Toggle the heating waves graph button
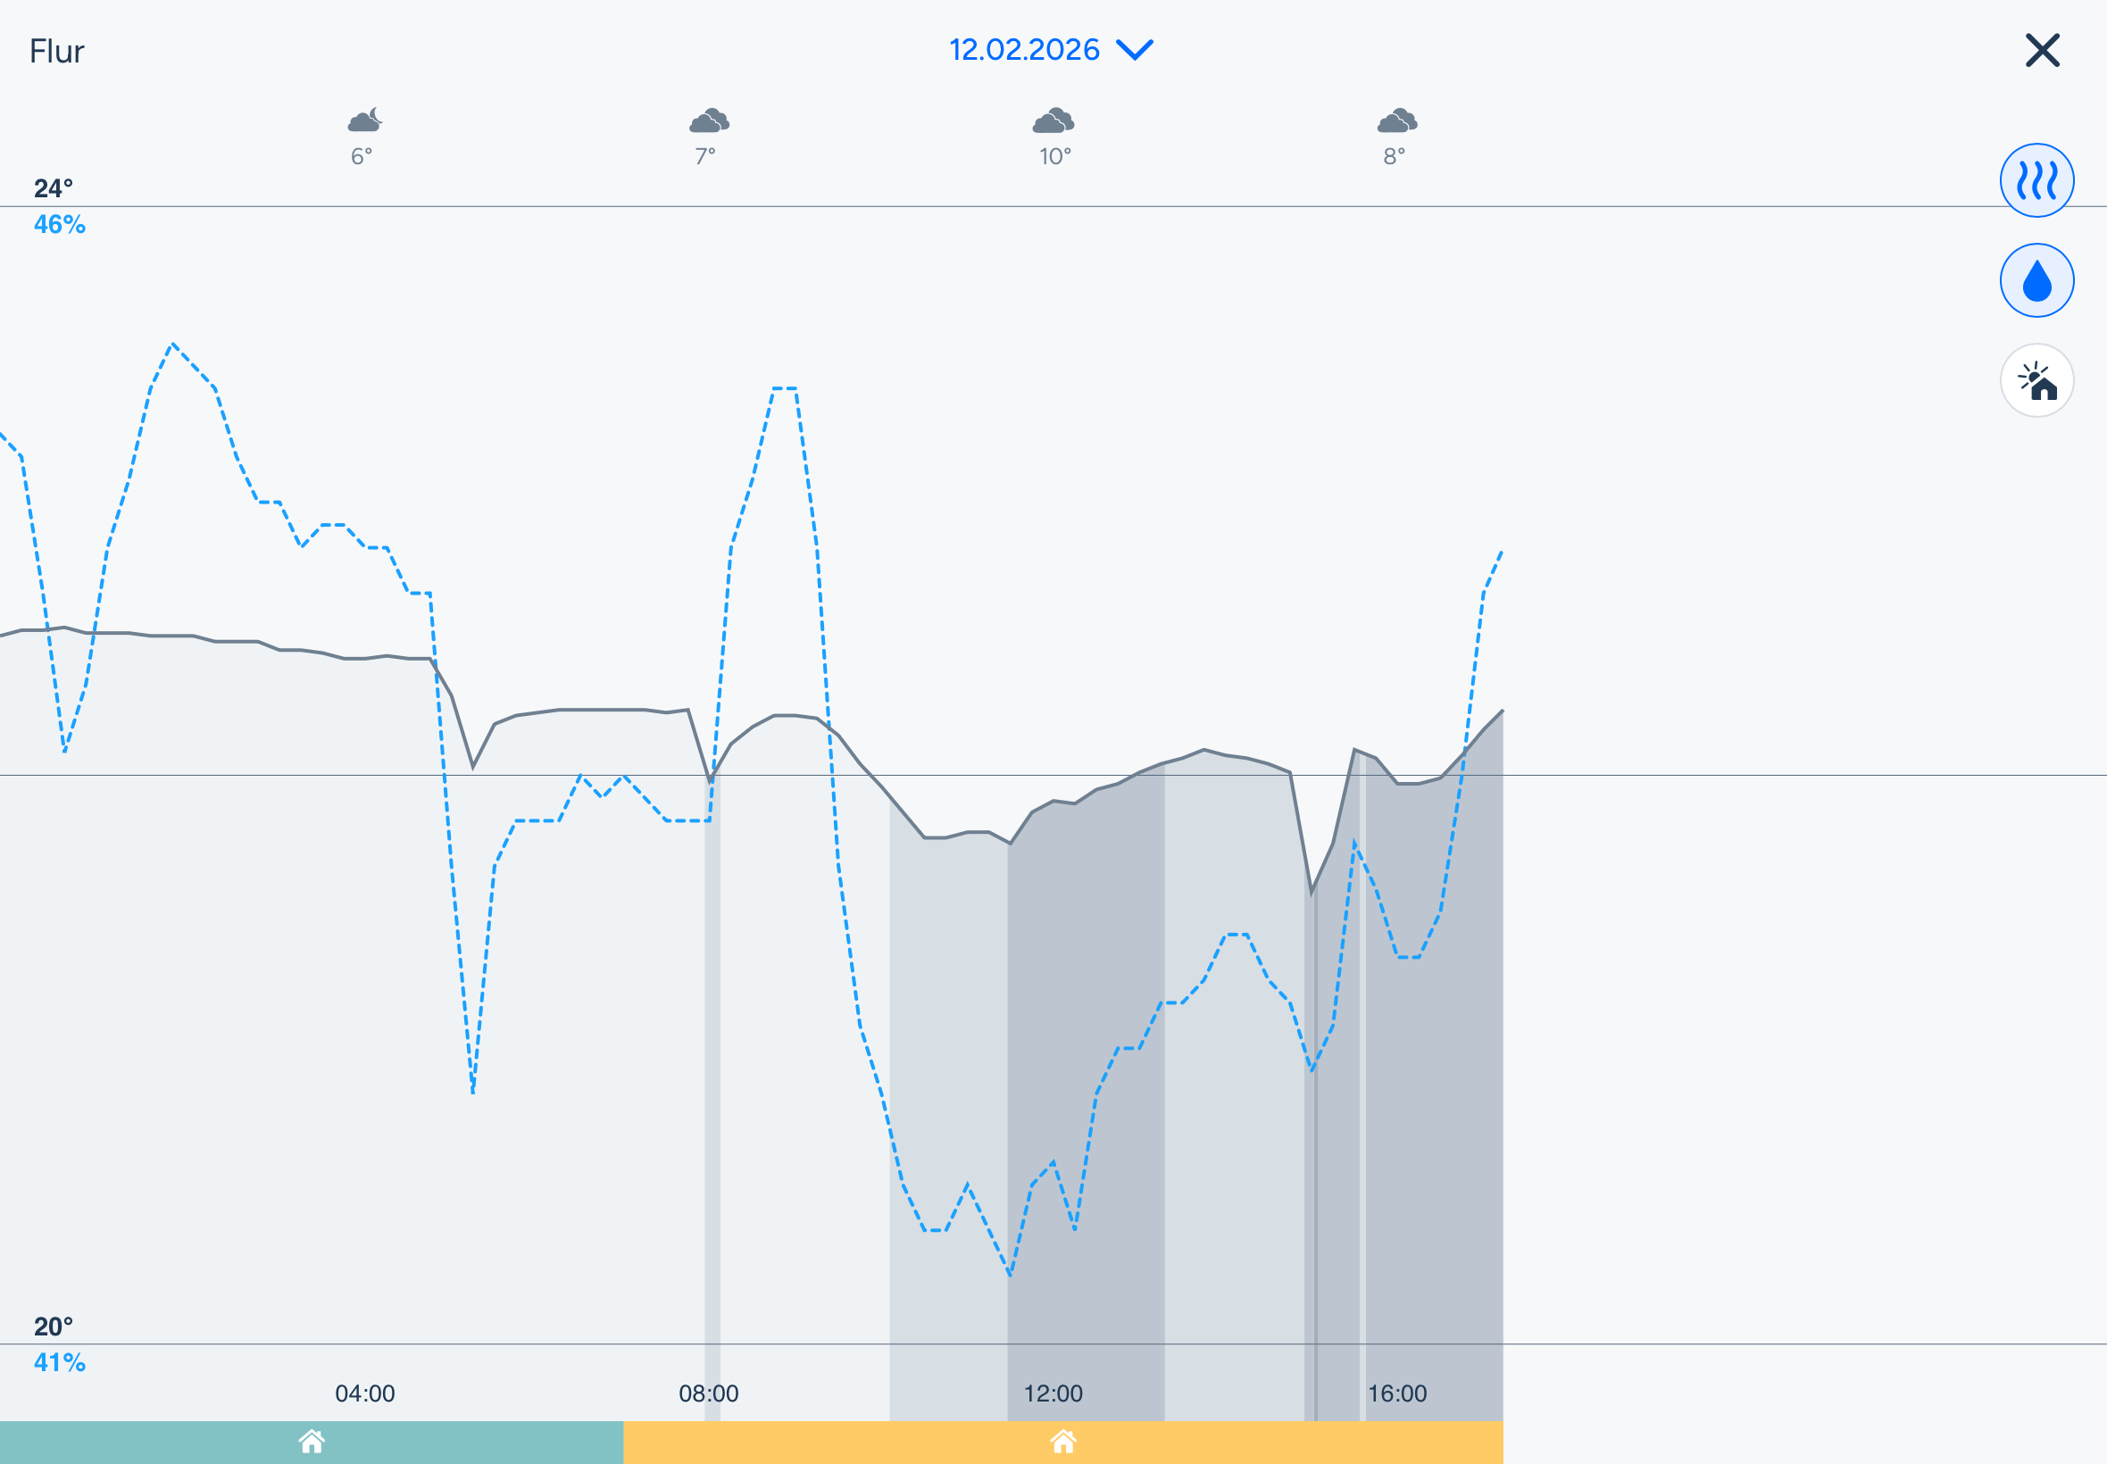2107x1464 pixels. [2036, 180]
